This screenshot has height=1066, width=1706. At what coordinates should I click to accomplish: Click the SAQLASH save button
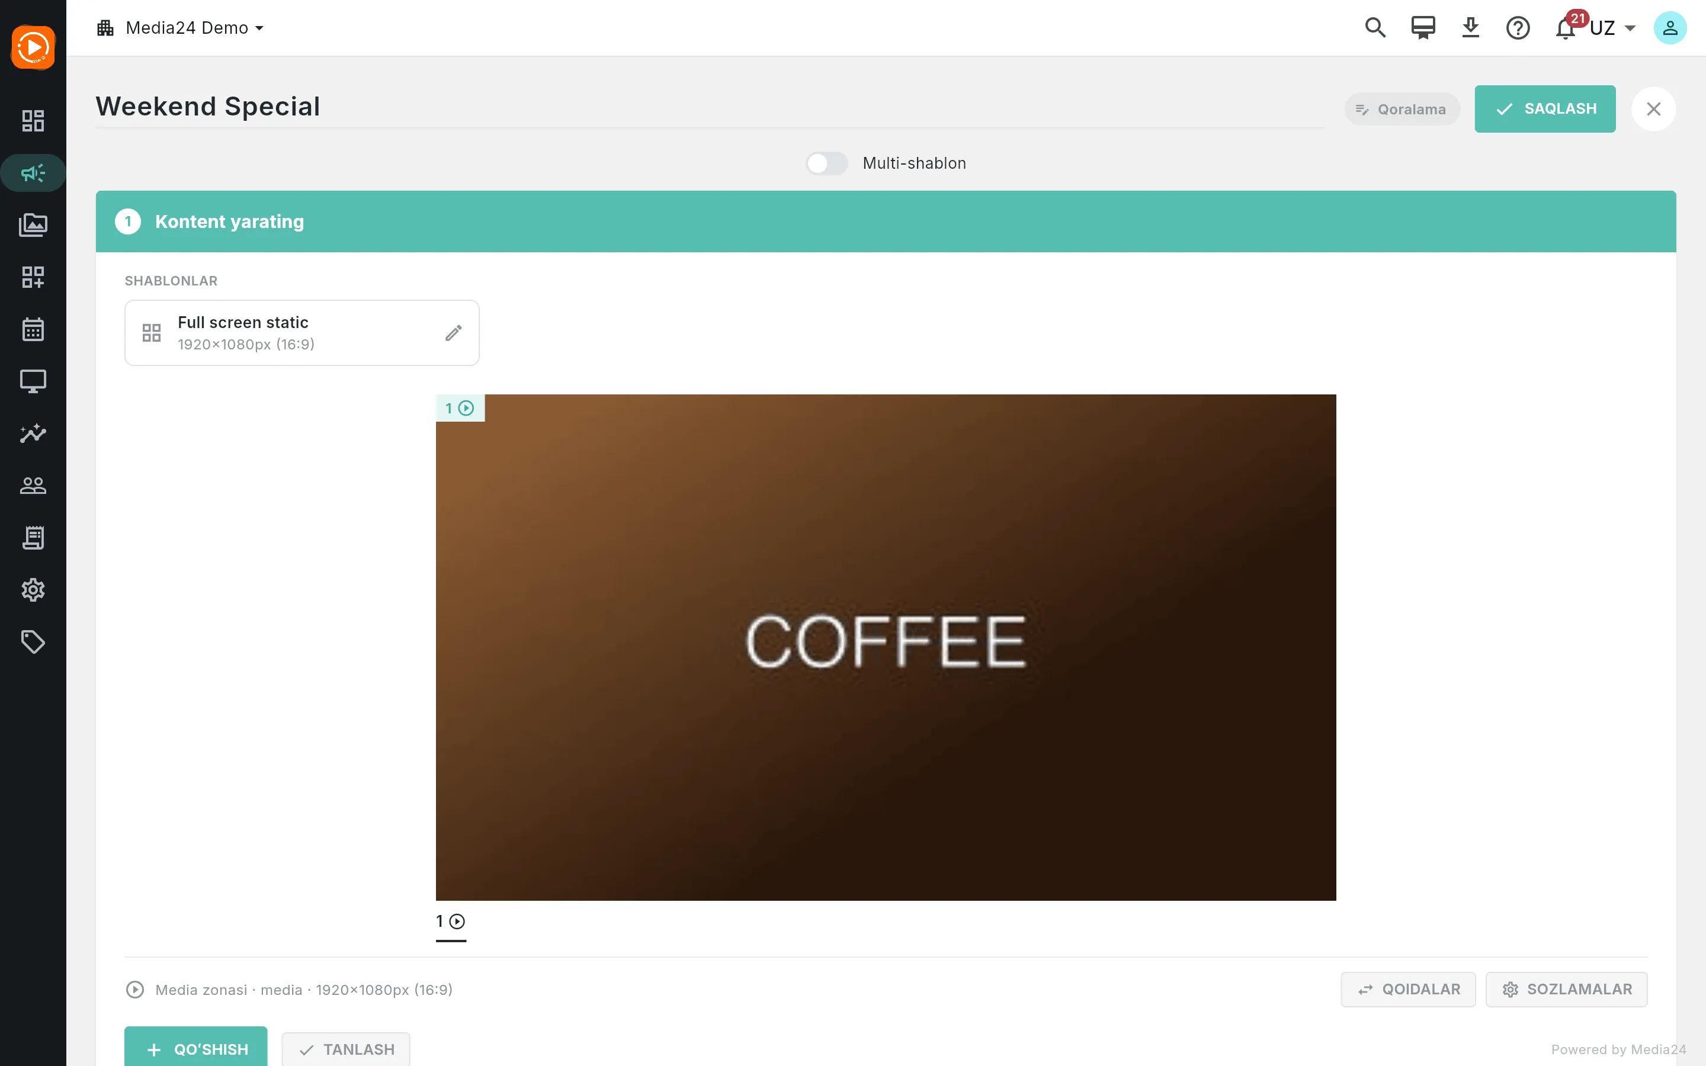[1545, 108]
